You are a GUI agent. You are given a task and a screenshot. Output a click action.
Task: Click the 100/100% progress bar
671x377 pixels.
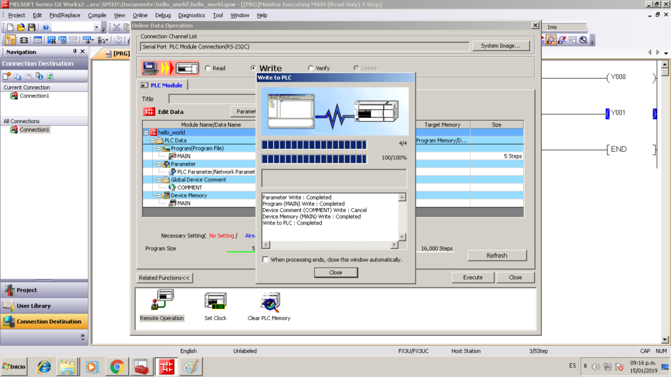314,159
